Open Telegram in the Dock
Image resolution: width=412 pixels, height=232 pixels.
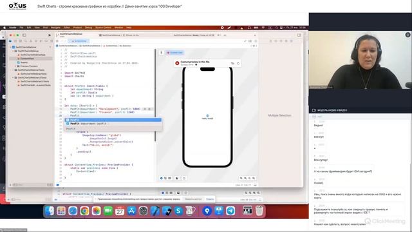pos(230,211)
